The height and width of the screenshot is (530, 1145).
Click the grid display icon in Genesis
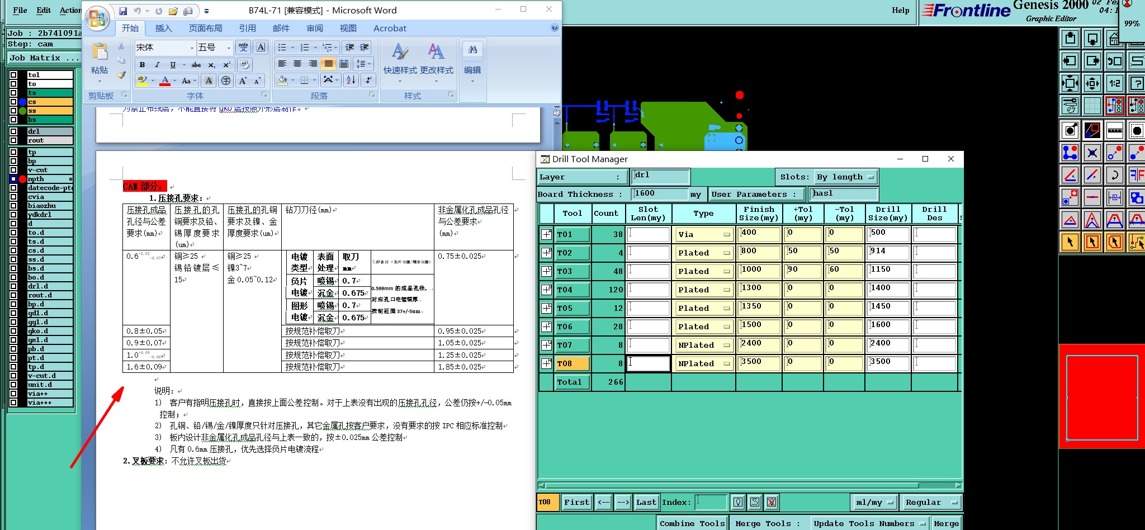[x=1092, y=105]
